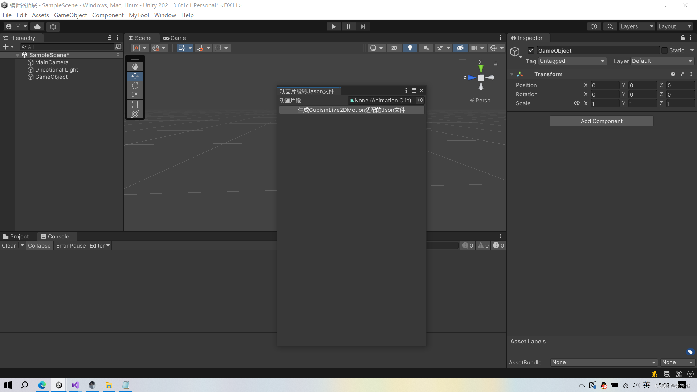This screenshot has width=697, height=392.
Task: Toggle Scene view lighting
Action: click(410, 48)
